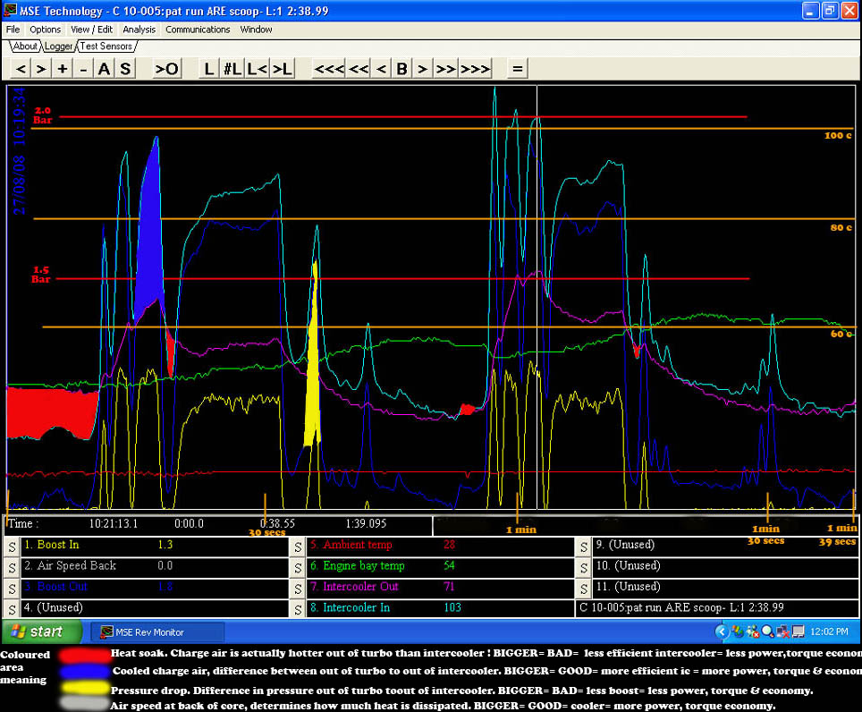Toggle the S button for Ambient temp
Viewport: 862px width, 712px height.
coord(298,547)
